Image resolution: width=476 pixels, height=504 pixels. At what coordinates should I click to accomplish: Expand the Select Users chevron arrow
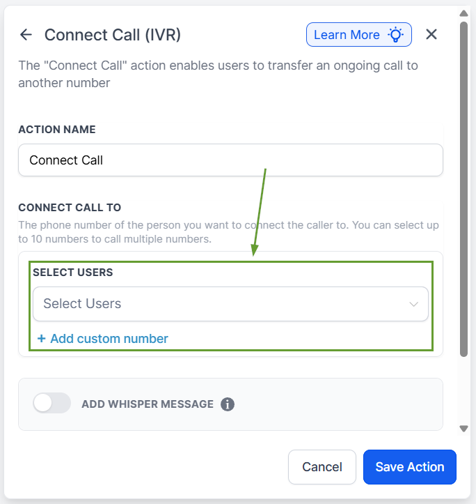coord(414,304)
